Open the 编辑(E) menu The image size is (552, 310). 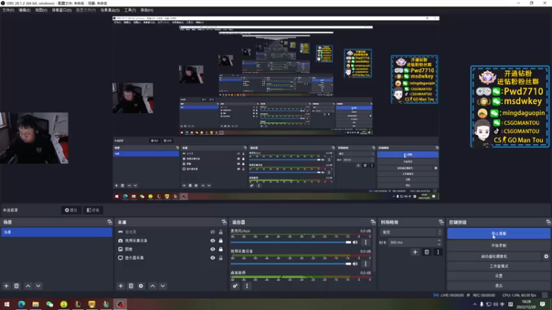click(24, 10)
